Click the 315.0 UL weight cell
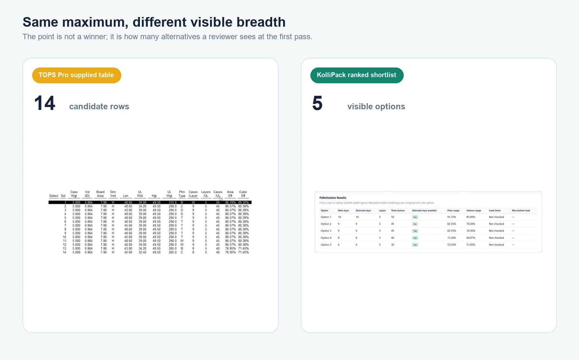Image resolution: width=579 pixels, height=360 pixels. 173,203
